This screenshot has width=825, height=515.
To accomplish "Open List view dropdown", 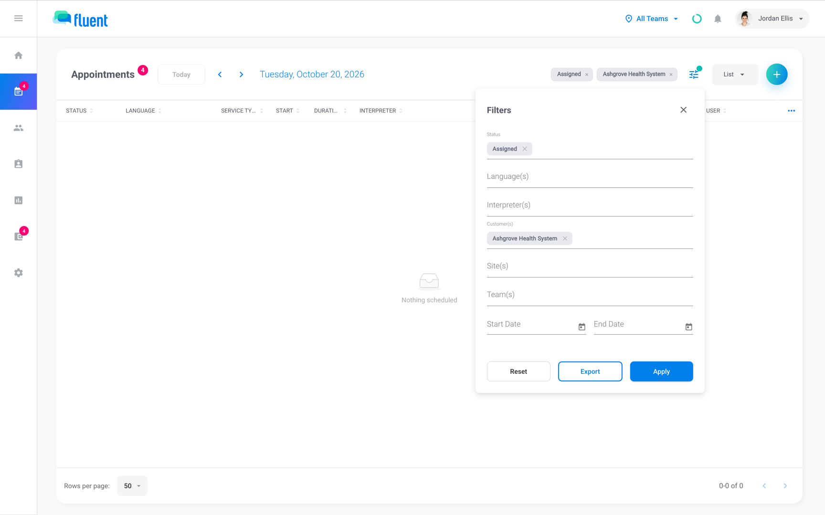I will pos(735,74).
